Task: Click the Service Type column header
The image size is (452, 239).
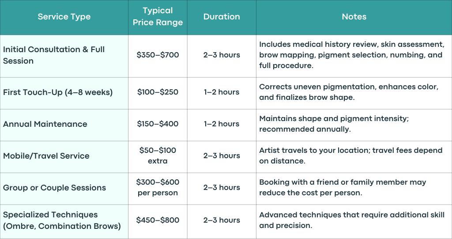Action: 64,17
